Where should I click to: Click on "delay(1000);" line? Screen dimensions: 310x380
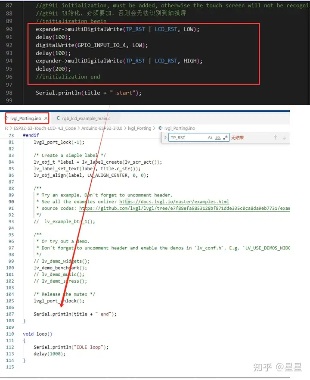click(x=50, y=354)
